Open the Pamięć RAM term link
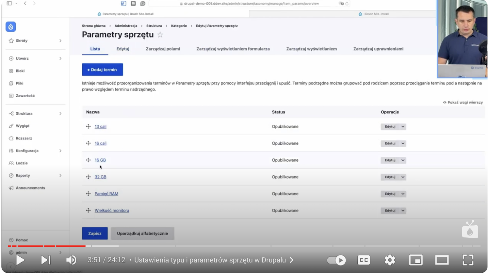490x273 pixels. [x=106, y=194]
